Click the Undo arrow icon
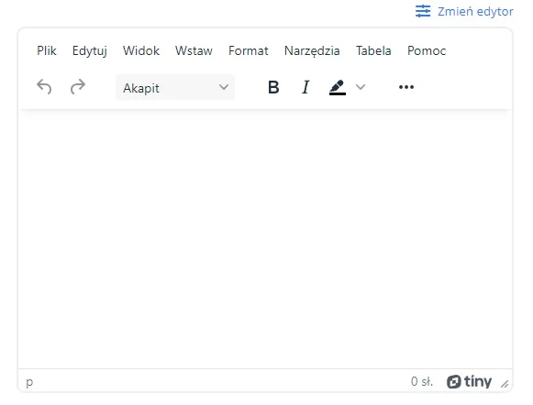533x405 pixels. click(x=44, y=87)
